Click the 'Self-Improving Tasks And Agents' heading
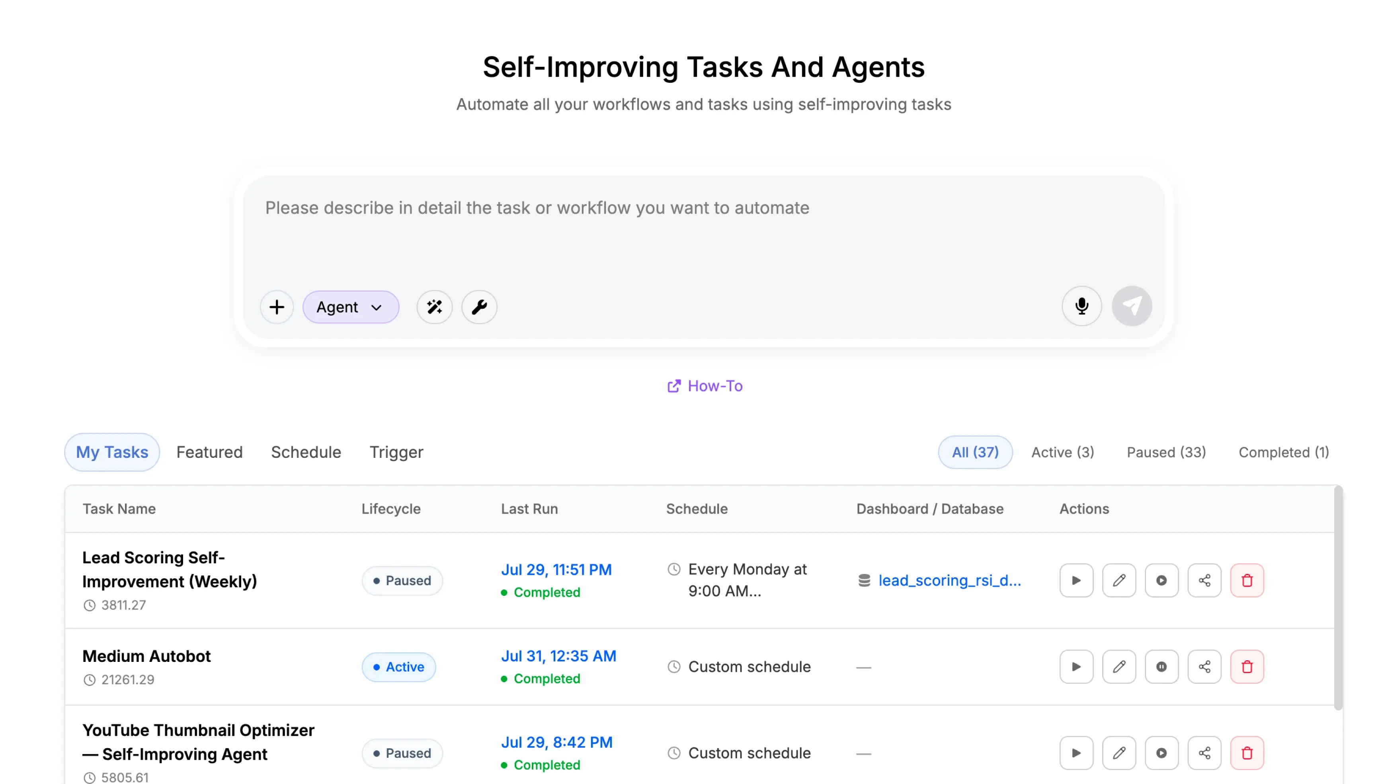 tap(704, 67)
